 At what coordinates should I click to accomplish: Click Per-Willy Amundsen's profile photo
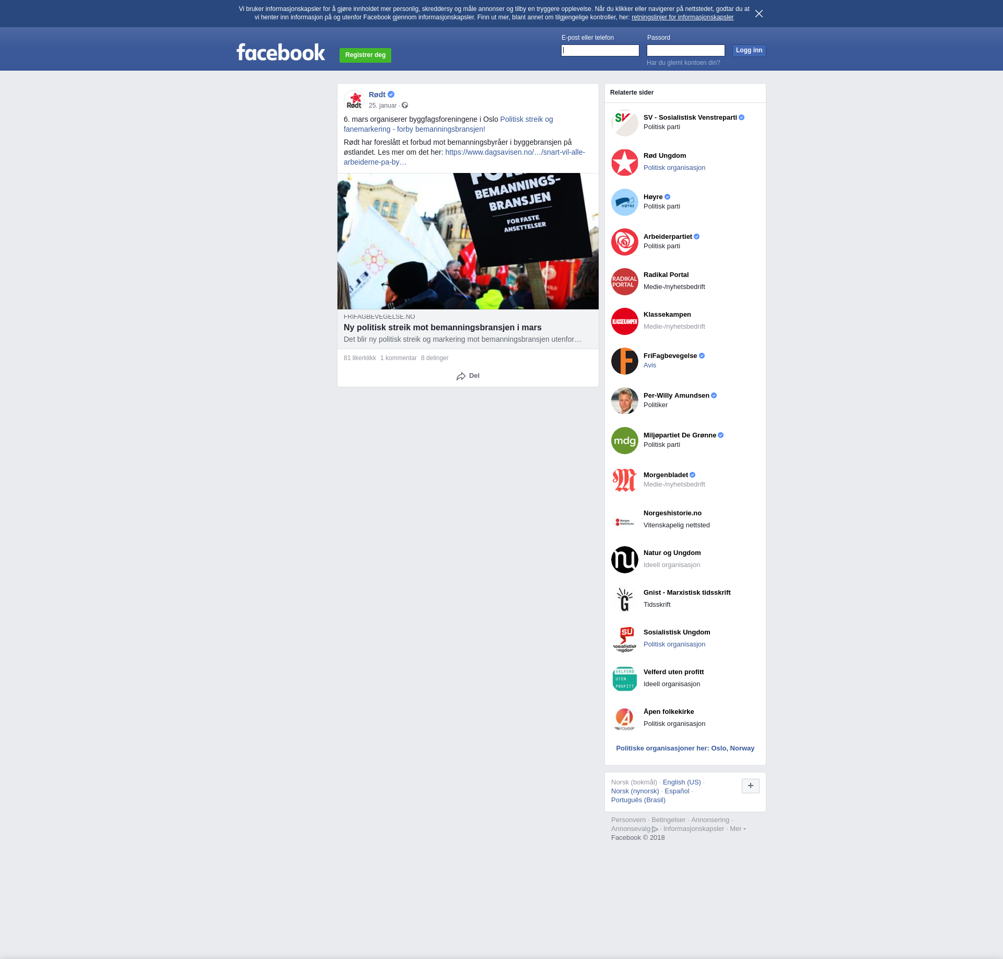[625, 401]
